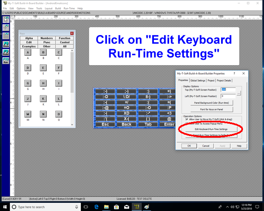Switch to the Global Settings tab

pos(198,80)
